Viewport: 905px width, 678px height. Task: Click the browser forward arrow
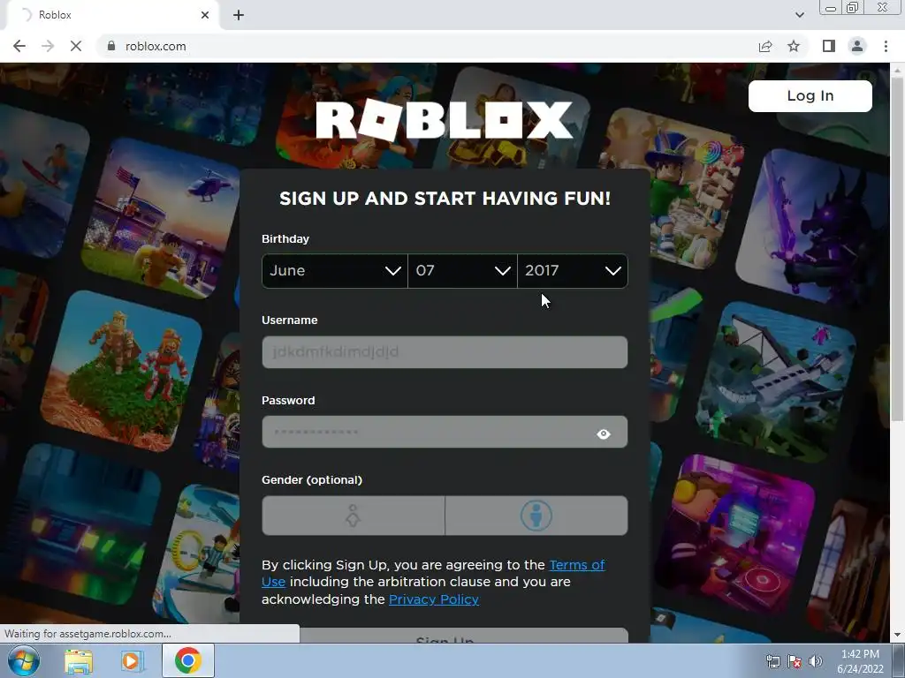pyautogui.click(x=48, y=46)
